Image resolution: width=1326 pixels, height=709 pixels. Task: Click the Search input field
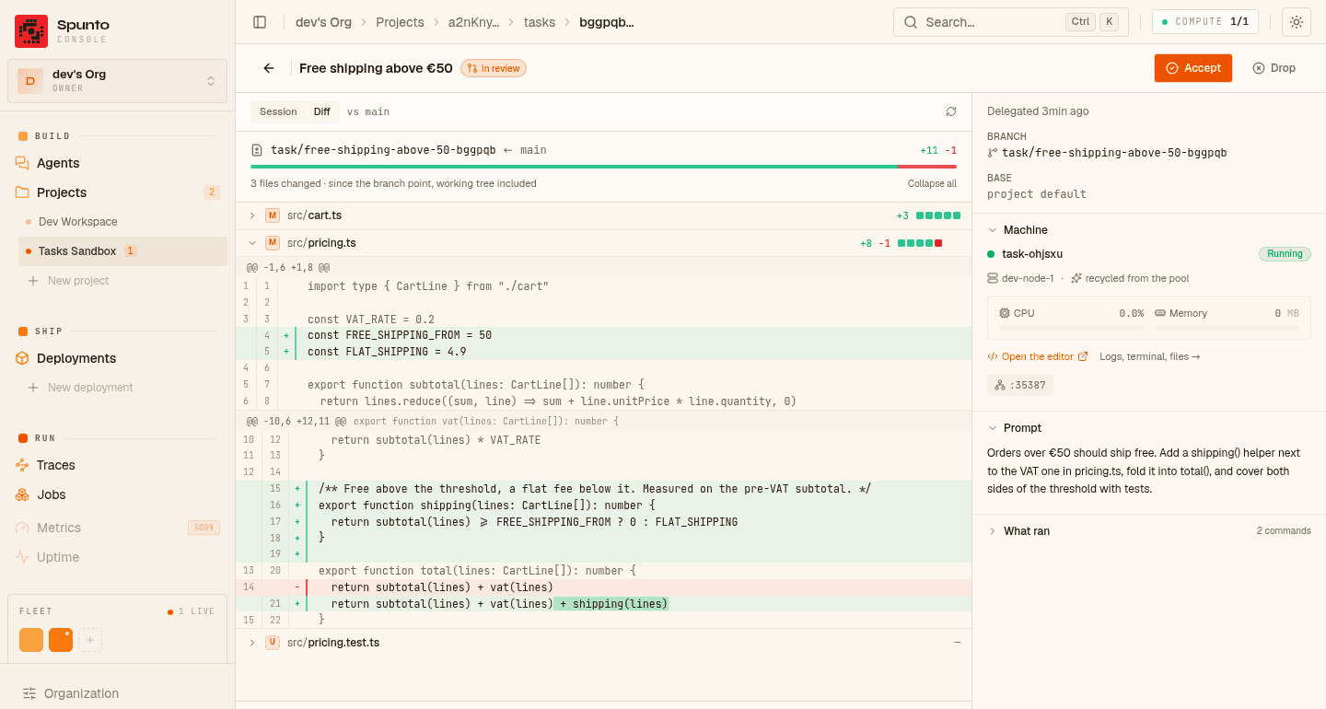pos(1011,22)
